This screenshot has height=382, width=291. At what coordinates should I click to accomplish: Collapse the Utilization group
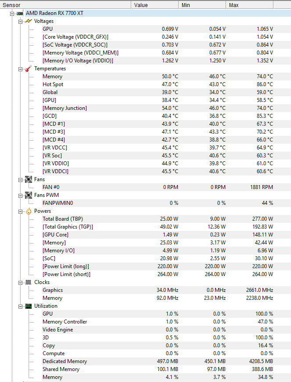pyautogui.click(x=21, y=307)
